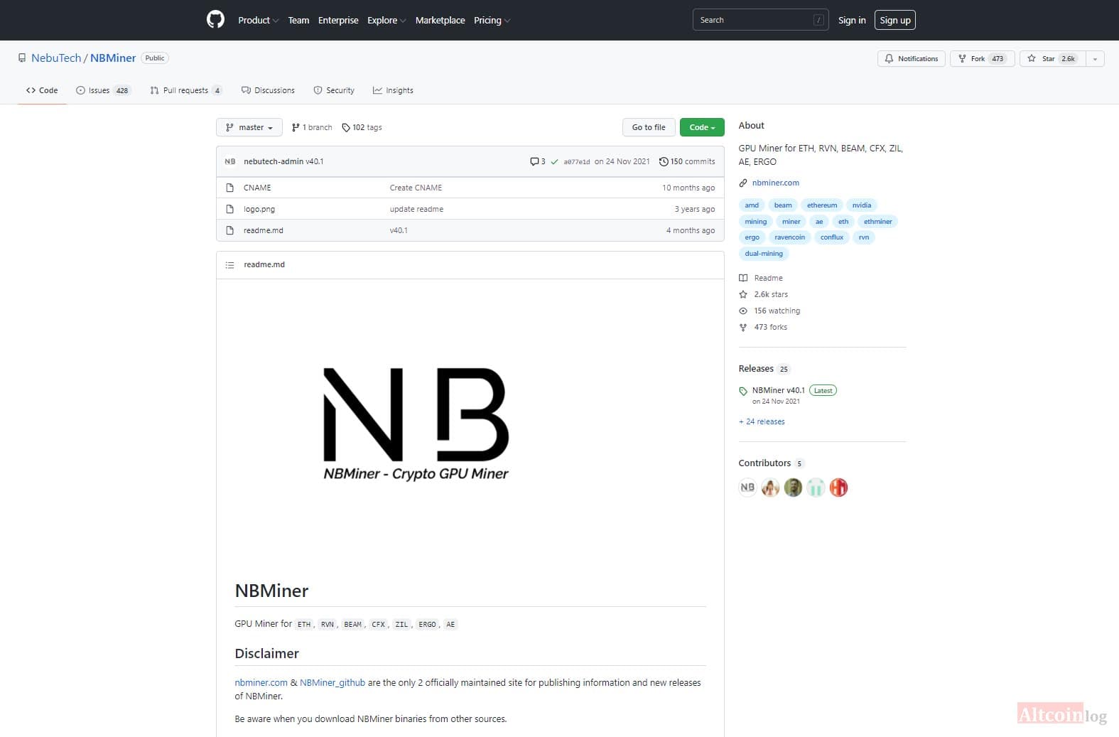Viewport: 1119px width, 737px height.
Task: Open the NBMiner v40.1 latest release
Action: [x=779, y=391]
